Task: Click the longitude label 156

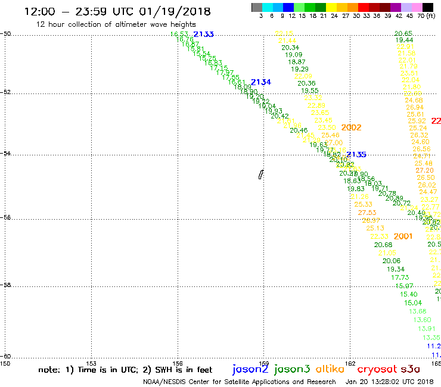Action: [178, 363]
